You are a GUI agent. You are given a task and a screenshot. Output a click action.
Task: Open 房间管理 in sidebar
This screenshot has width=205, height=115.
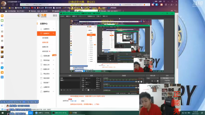(45, 38)
